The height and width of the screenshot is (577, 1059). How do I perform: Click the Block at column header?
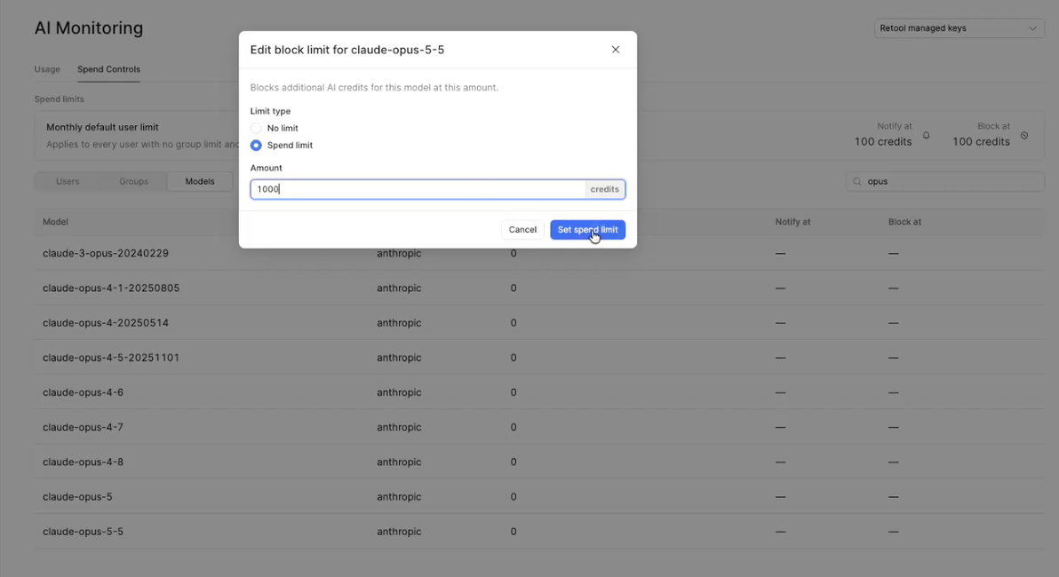904,221
